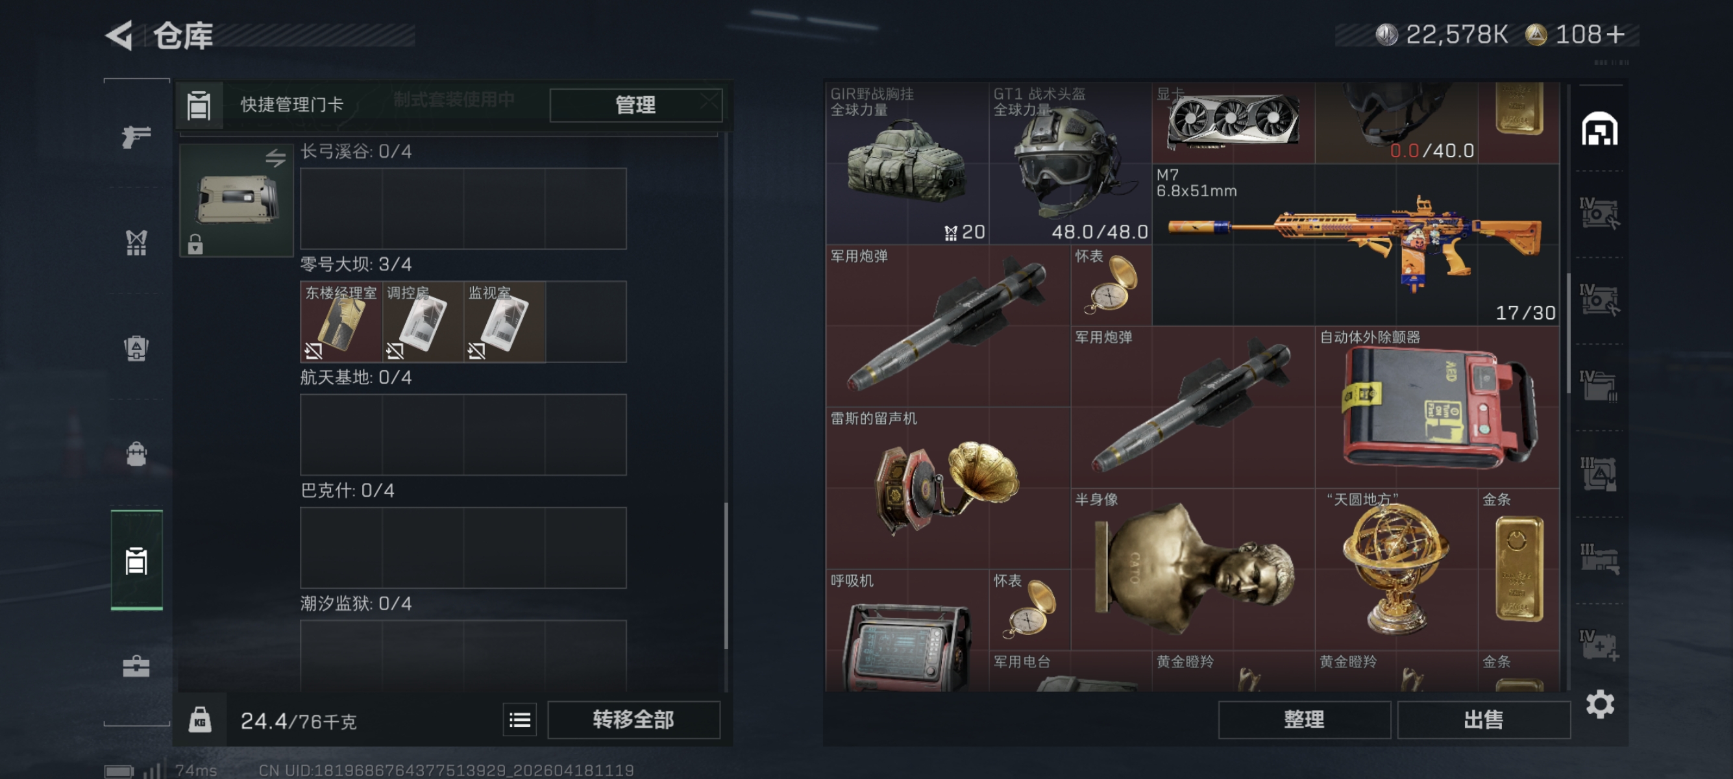Select the key card sidebar tab
The height and width of the screenshot is (779, 1733).
pyautogui.click(x=136, y=560)
